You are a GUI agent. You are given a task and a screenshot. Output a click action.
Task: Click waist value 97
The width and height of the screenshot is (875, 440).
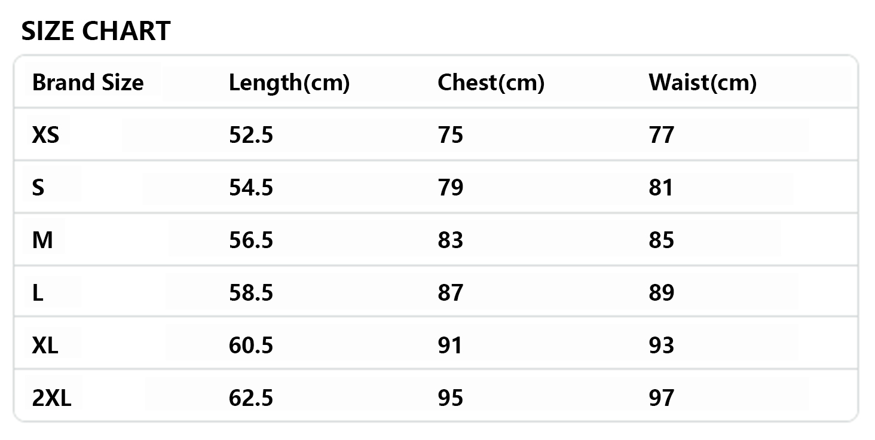point(661,398)
